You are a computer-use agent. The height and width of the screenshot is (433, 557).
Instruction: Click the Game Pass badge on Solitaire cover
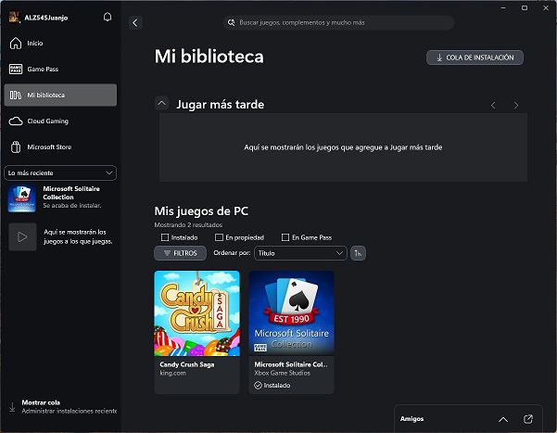[x=260, y=348]
